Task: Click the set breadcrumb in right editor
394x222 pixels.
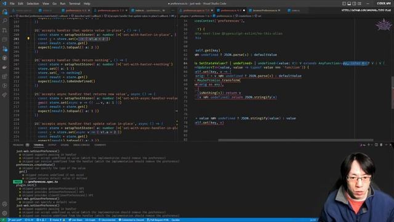Action: pyautogui.click(x=258, y=16)
